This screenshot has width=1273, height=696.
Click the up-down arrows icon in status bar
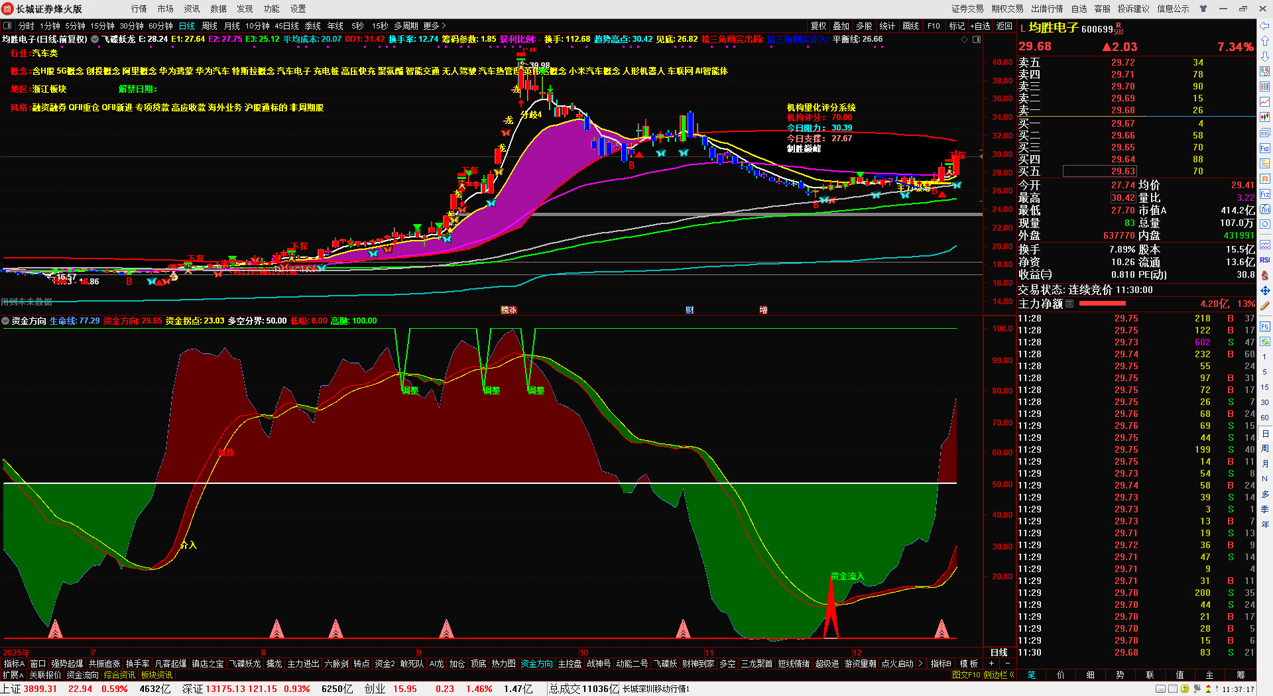coord(1207,689)
